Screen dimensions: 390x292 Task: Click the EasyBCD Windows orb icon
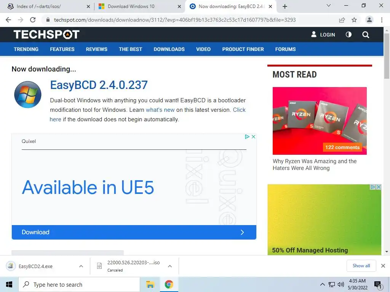(27, 95)
